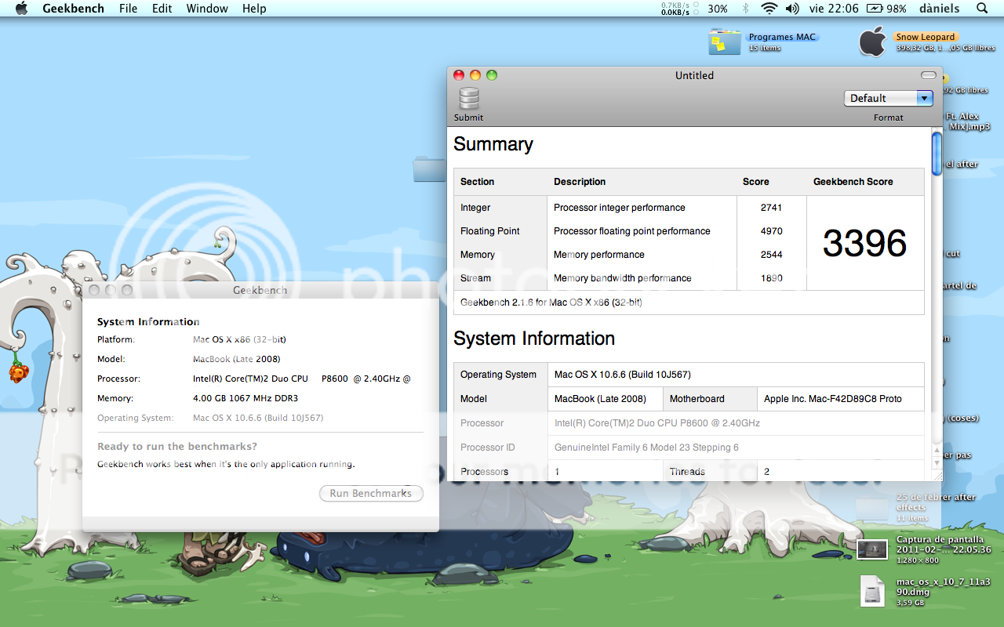The width and height of the screenshot is (1004, 627).
Task: Open Spotlight search magnifier icon
Action: [x=982, y=9]
